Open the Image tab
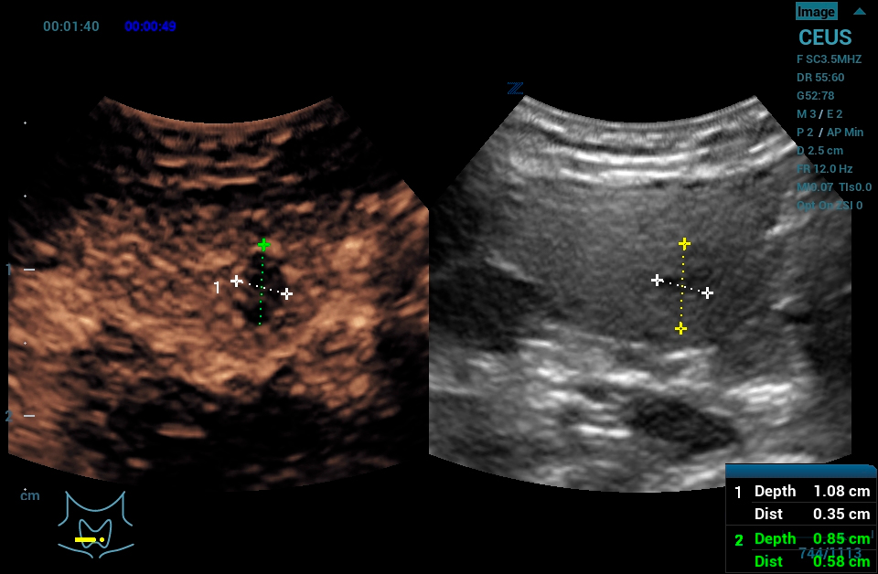The image size is (878, 574). click(816, 12)
